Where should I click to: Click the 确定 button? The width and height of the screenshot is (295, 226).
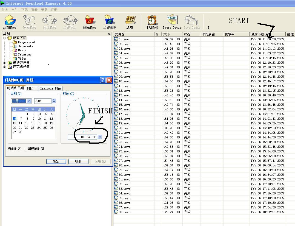(x=56, y=161)
